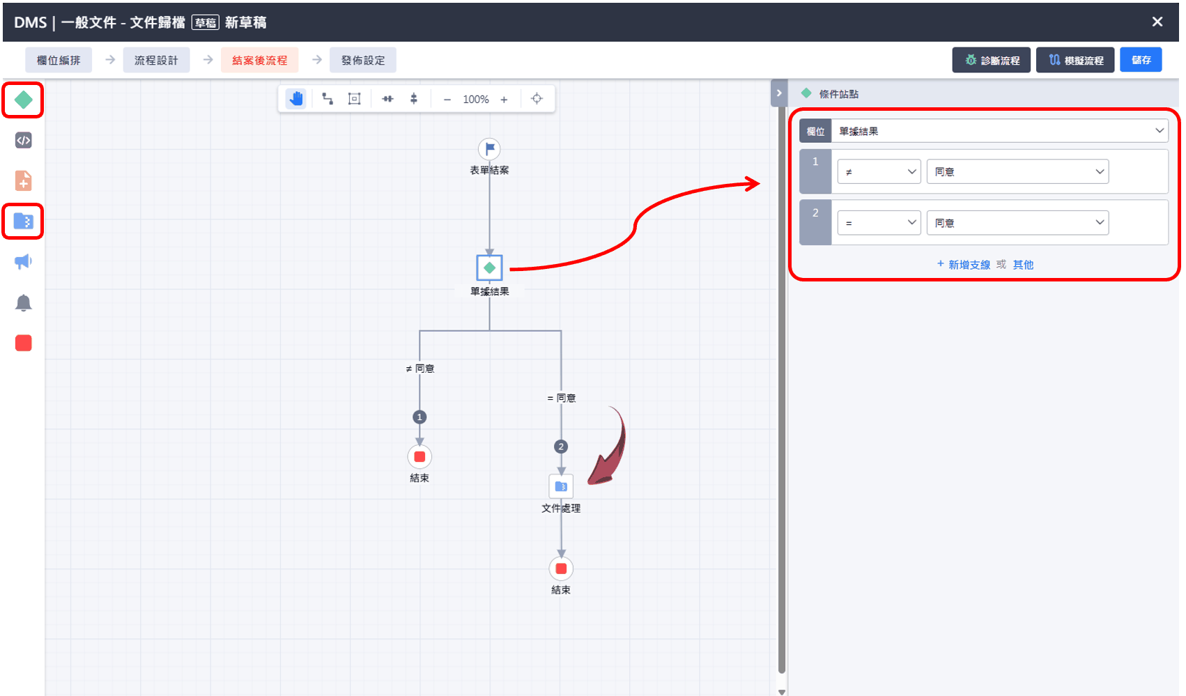Image resolution: width=1186 pixels, height=696 pixels.
Task: Activate the hand pan tool
Action: 296,99
